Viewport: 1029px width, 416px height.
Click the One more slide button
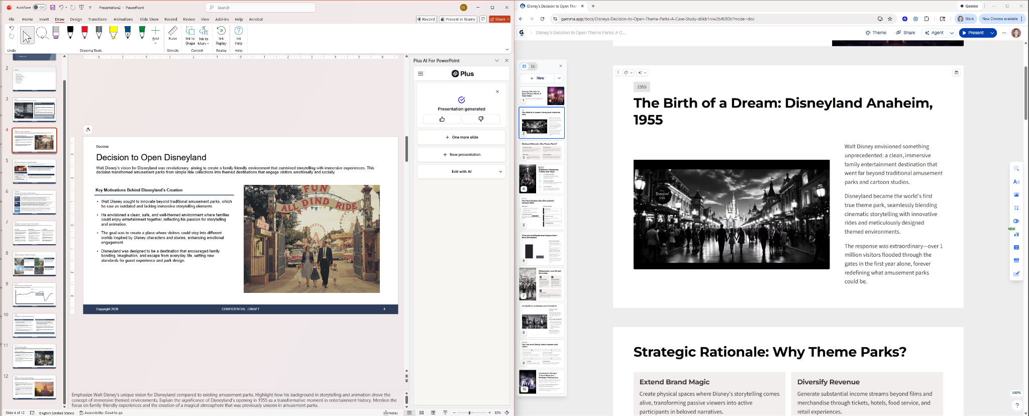click(461, 137)
